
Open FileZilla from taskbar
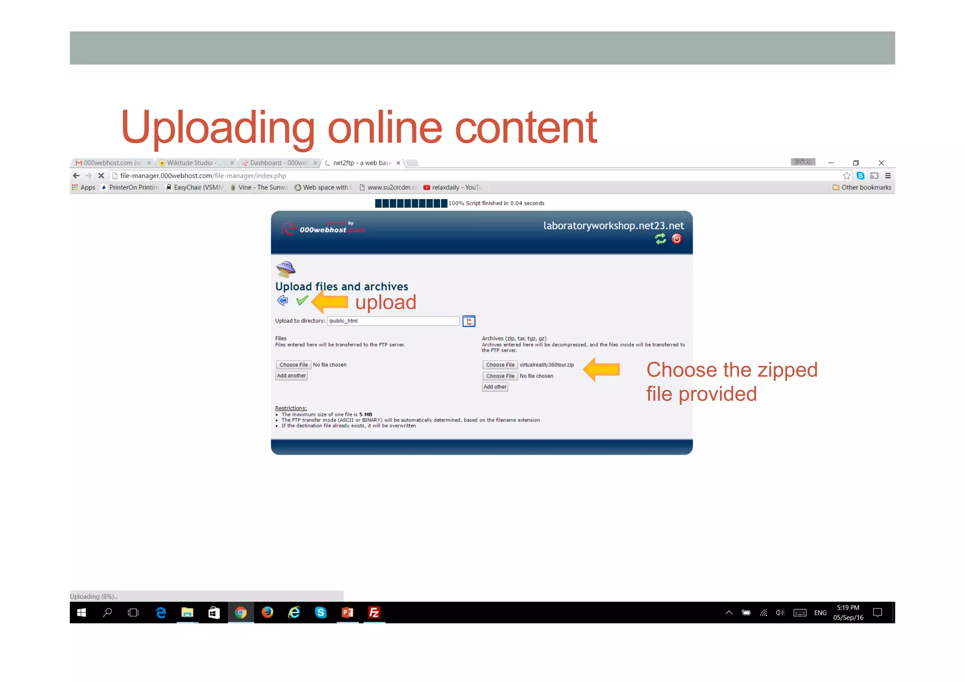tap(374, 613)
